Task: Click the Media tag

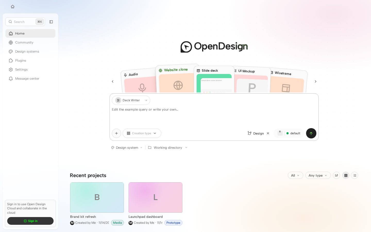Action: (117, 223)
